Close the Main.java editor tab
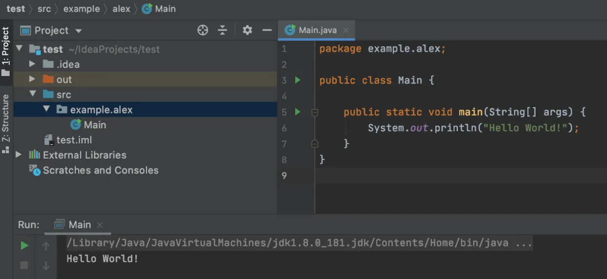The width and height of the screenshot is (607, 279). (346, 30)
